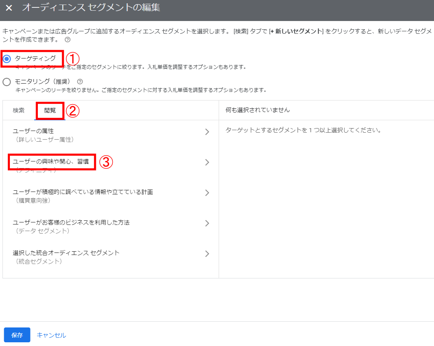The height and width of the screenshot is (346, 434).
Task: Expand the ユーザーの属性 chevron arrow
Action: pyautogui.click(x=207, y=132)
